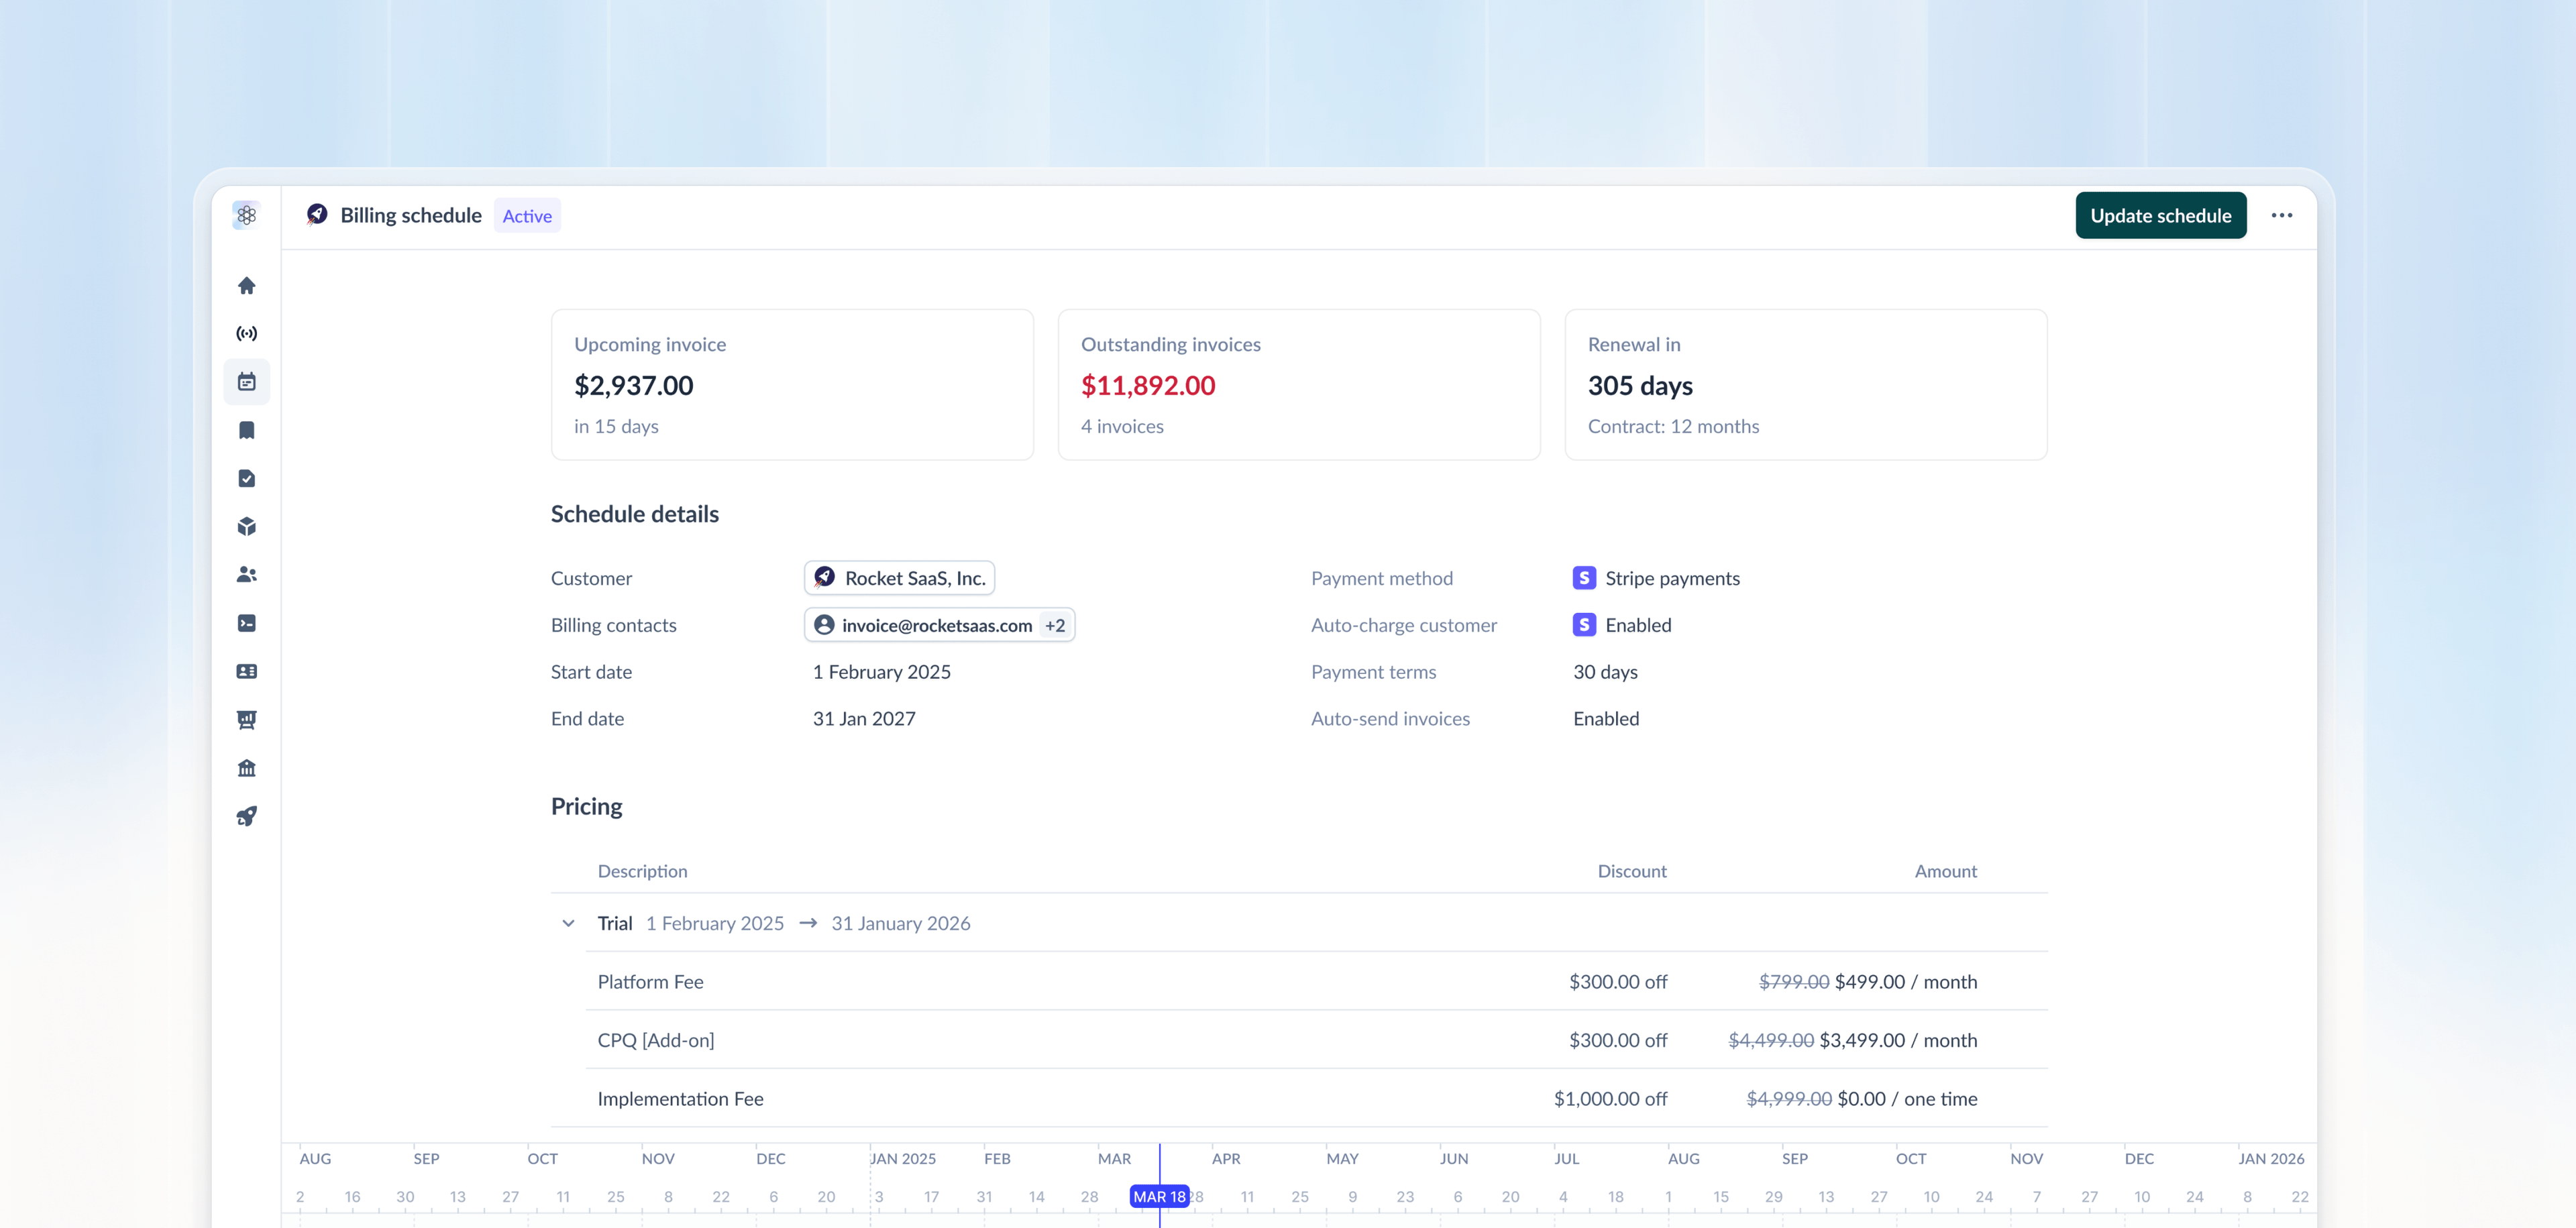Image resolution: width=2576 pixels, height=1228 pixels.
Task: Click the Active status badge
Action: click(x=527, y=215)
